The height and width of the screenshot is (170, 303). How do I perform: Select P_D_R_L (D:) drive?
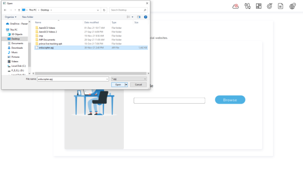pos(16,70)
